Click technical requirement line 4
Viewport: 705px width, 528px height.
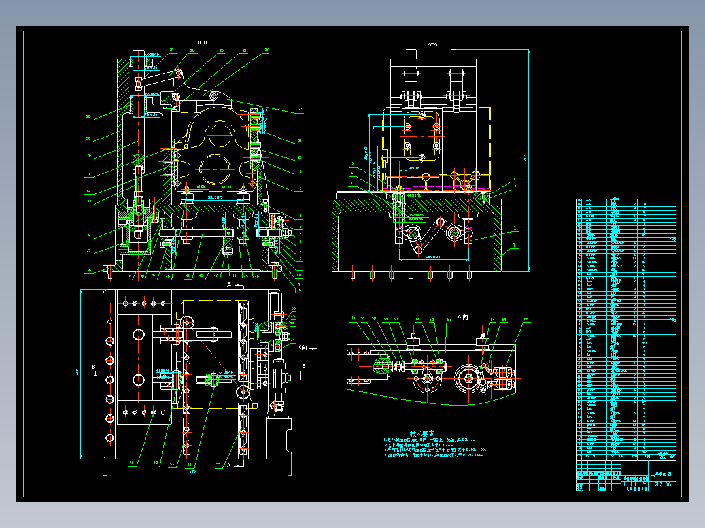(434, 455)
